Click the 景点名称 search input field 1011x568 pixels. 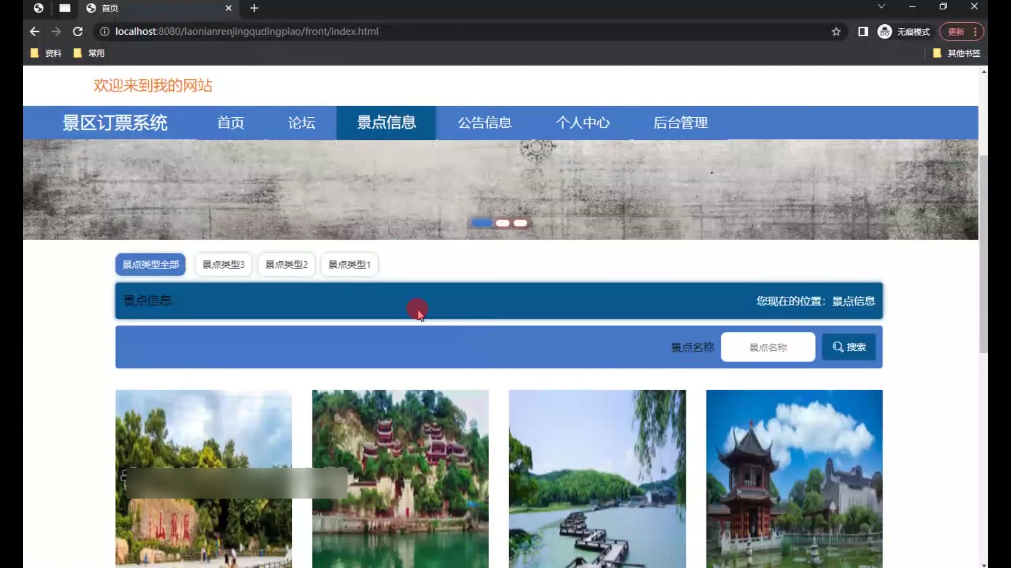(x=768, y=347)
